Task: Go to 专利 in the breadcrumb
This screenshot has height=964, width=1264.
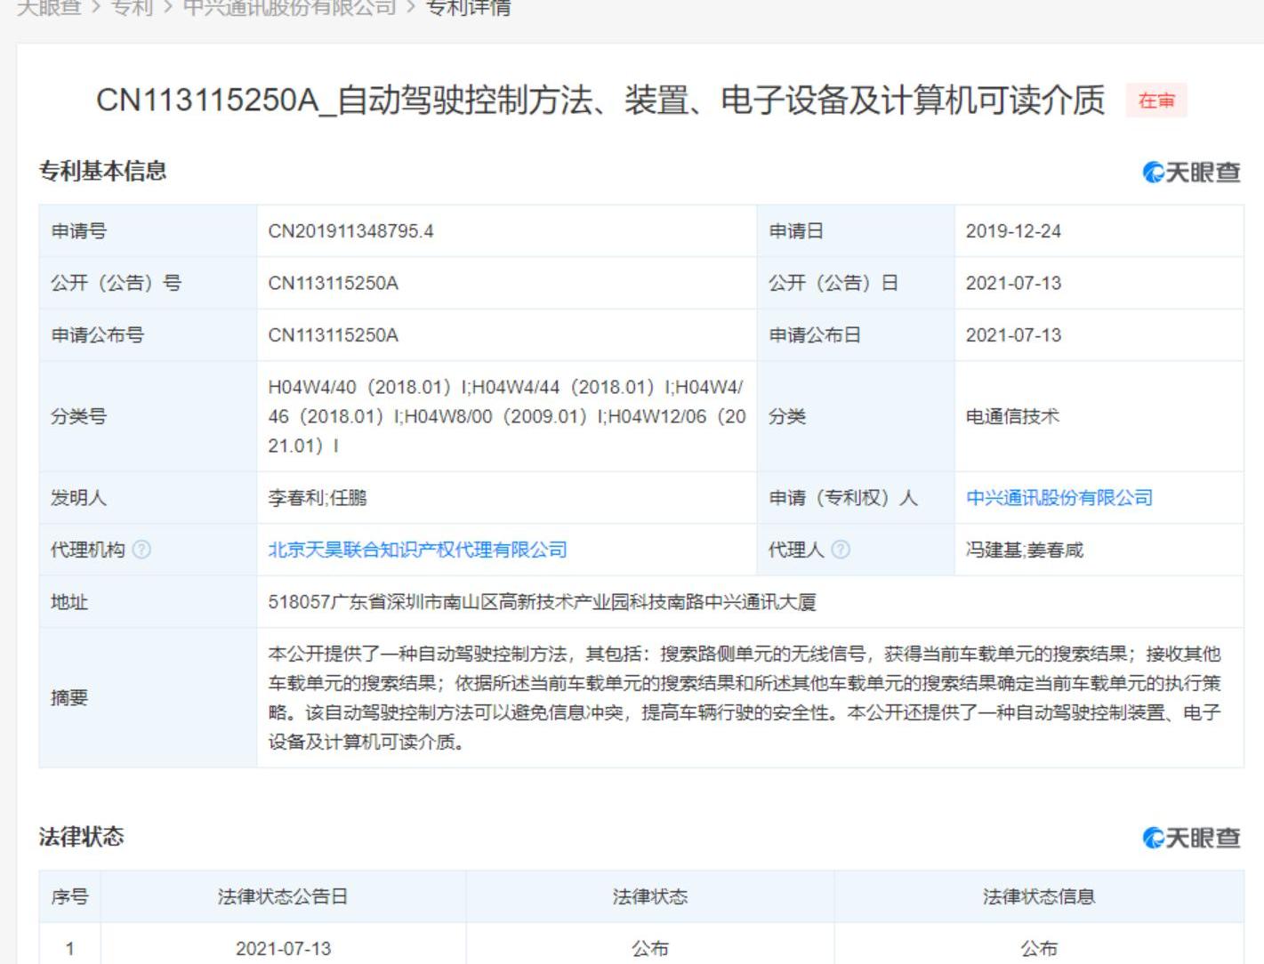Action: [132, 8]
